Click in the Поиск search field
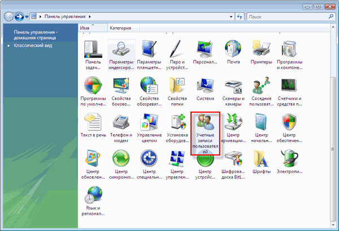Image resolution: width=339 pixels, height=231 pixels. click(285, 17)
